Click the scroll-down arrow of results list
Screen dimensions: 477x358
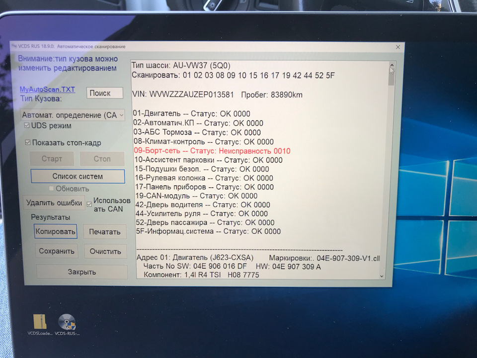pyautogui.click(x=382, y=276)
